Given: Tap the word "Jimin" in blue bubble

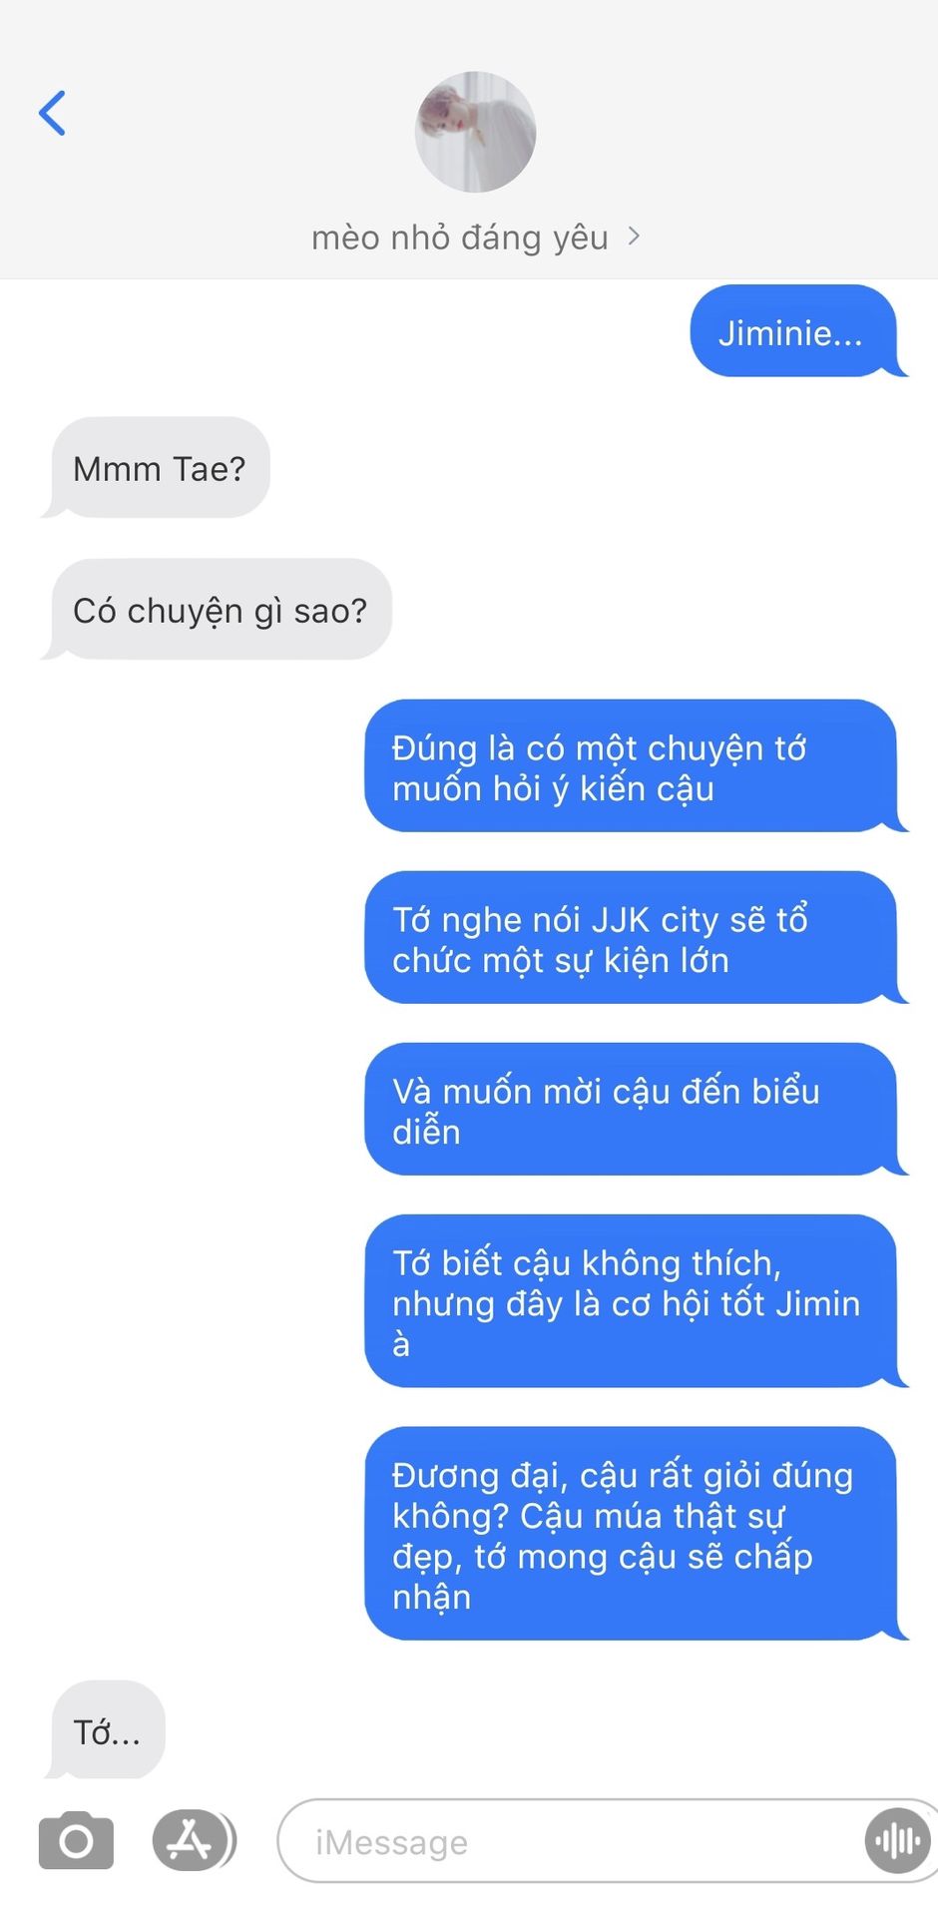Looking at the screenshot, I should [x=818, y=1303].
